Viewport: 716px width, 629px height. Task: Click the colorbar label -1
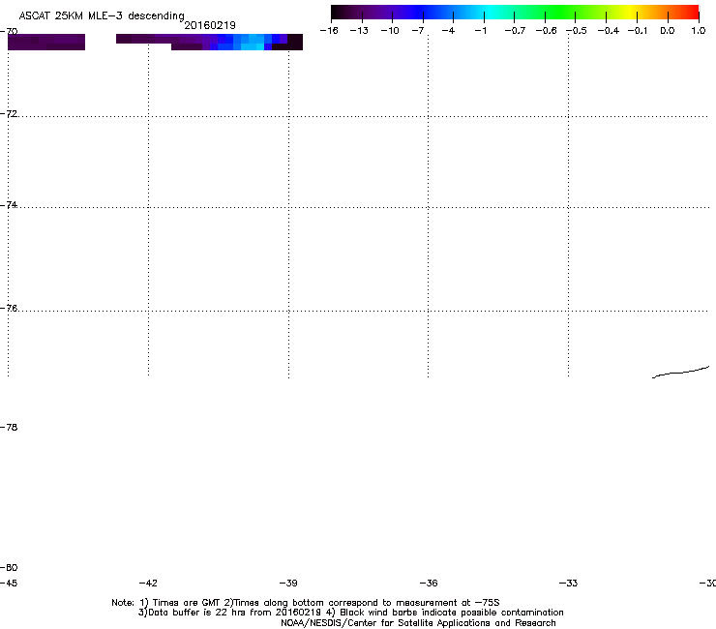click(x=480, y=31)
